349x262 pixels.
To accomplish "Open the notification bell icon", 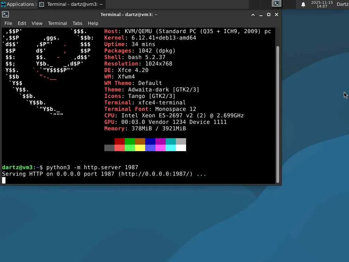I will point(303,4).
